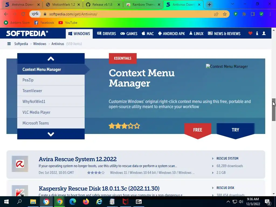Click the red ESSENTIALS label
This screenshot has height=207, width=276.
click(123, 58)
